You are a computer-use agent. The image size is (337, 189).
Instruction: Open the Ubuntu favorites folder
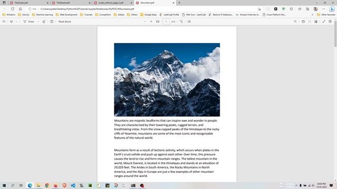24,15
